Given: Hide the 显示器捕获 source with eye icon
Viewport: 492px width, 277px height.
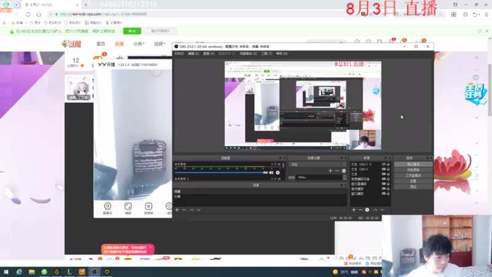Looking at the screenshot, I should point(383,183).
